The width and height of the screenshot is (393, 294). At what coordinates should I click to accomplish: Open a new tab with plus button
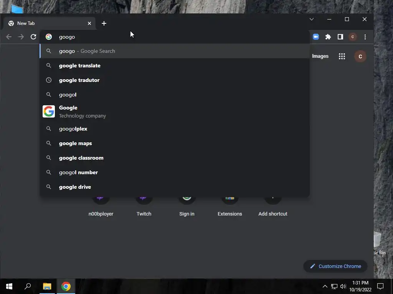point(104,23)
